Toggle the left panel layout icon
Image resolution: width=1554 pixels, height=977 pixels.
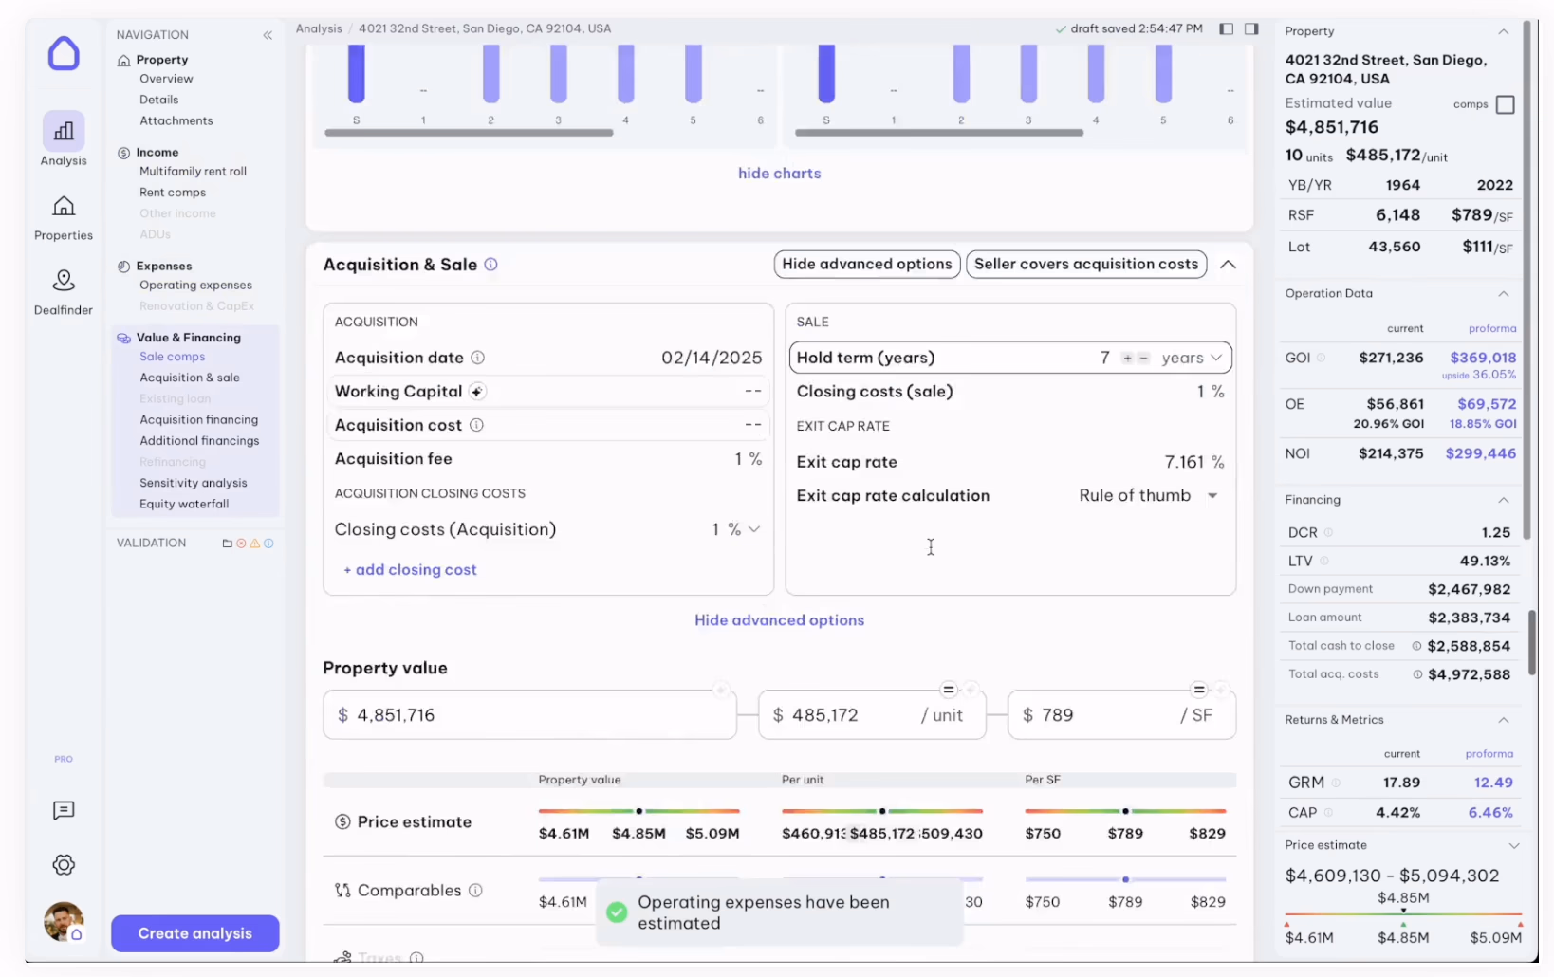[x=1226, y=28]
